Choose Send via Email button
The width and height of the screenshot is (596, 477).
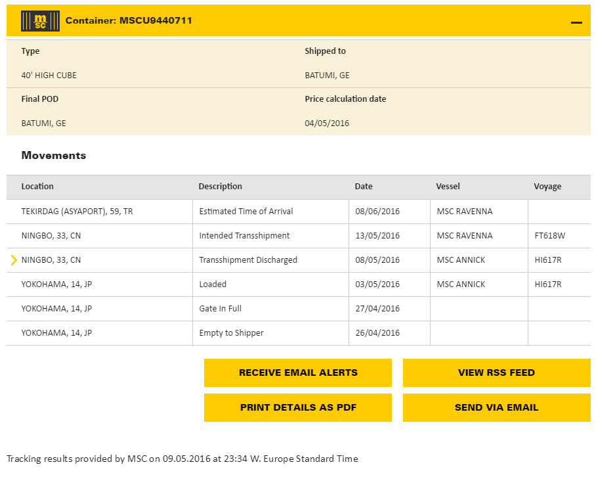tap(496, 407)
